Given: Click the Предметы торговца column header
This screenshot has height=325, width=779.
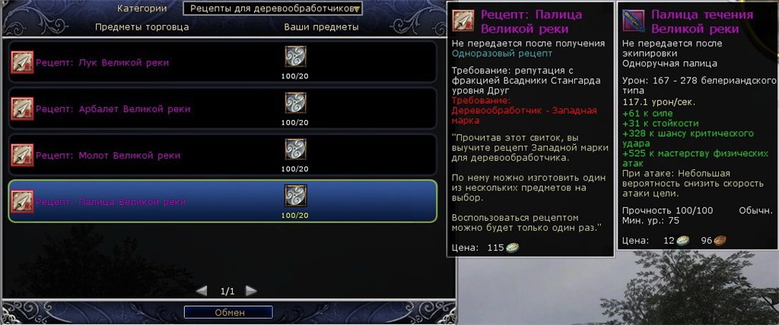Looking at the screenshot, I should coord(142,27).
